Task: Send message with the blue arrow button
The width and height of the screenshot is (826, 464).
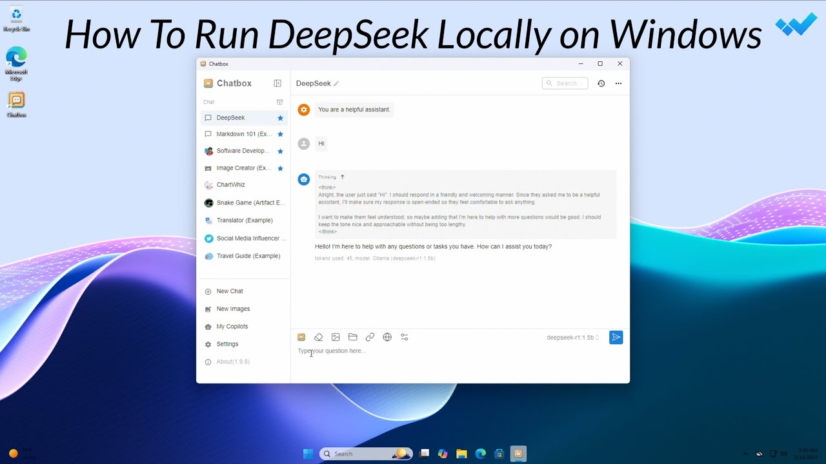Action: (x=616, y=337)
